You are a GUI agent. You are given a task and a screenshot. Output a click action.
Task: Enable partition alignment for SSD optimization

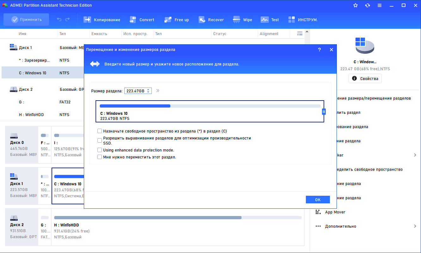pyautogui.click(x=100, y=140)
